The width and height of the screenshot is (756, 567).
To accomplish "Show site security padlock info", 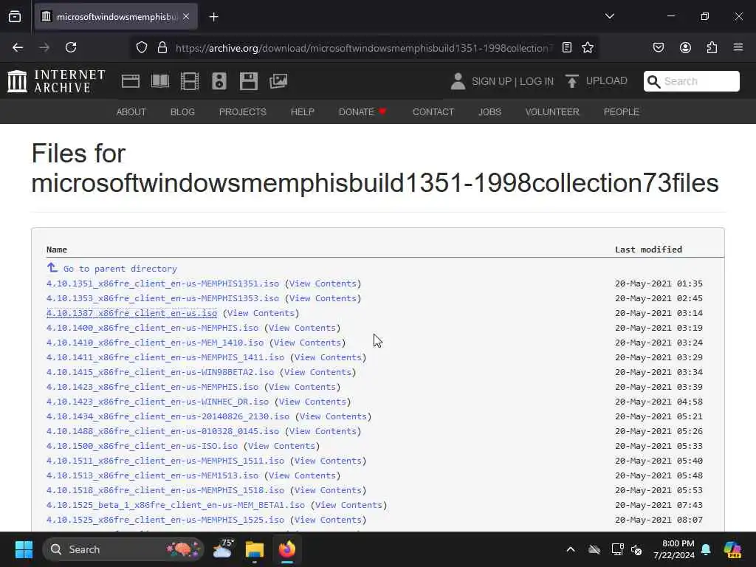I will (162, 47).
